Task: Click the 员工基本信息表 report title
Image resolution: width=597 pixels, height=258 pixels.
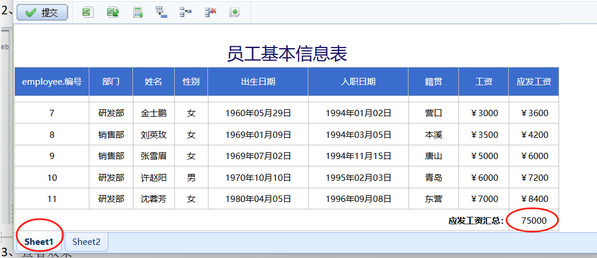Action: coord(287,54)
